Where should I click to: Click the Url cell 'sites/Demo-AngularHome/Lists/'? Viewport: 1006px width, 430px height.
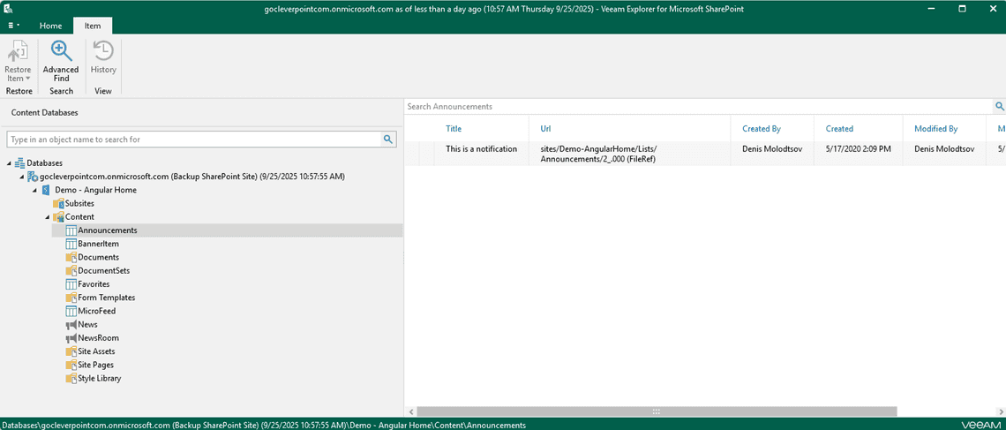pos(599,149)
